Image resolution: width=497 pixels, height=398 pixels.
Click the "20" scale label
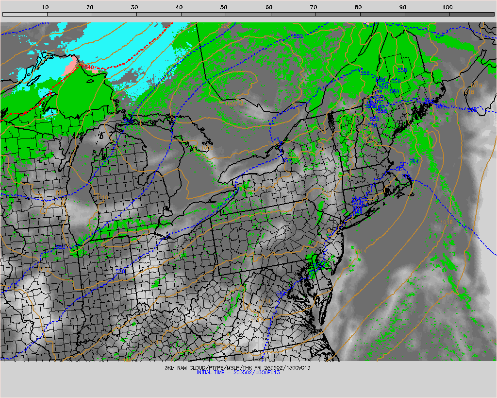click(90, 7)
